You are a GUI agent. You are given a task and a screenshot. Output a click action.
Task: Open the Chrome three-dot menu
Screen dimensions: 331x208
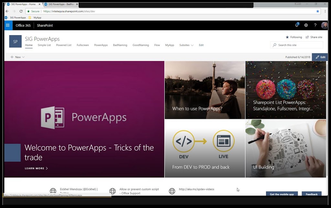coord(325,11)
